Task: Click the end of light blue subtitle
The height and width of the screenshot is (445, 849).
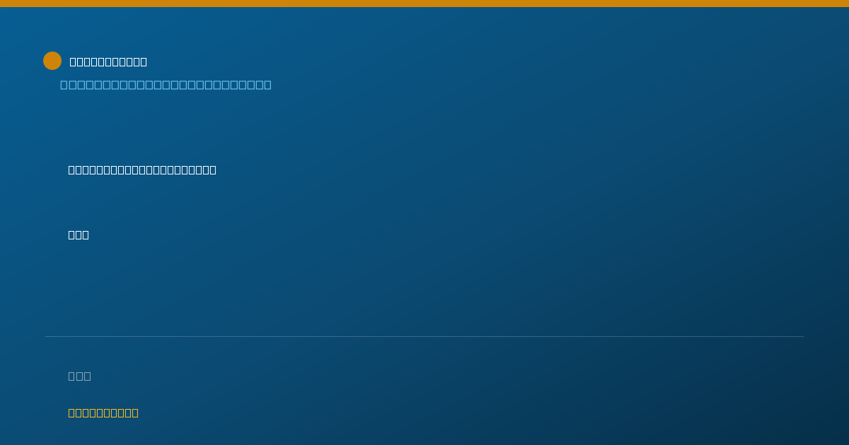Action: [x=267, y=85]
